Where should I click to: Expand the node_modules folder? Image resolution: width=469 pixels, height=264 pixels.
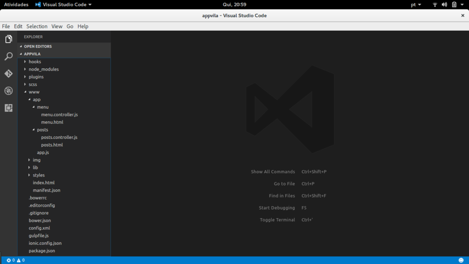click(x=44, y=69)
